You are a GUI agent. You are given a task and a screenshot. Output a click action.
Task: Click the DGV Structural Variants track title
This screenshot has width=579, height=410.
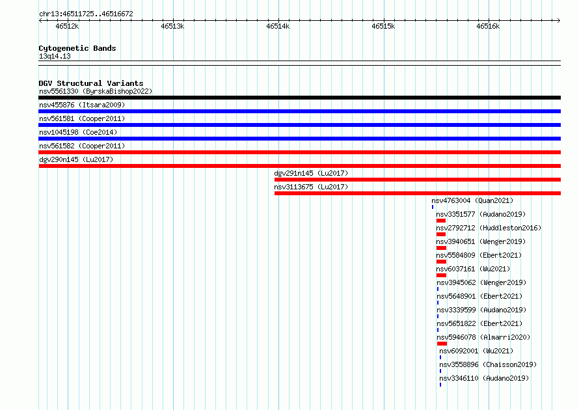[x=91, y=83]
